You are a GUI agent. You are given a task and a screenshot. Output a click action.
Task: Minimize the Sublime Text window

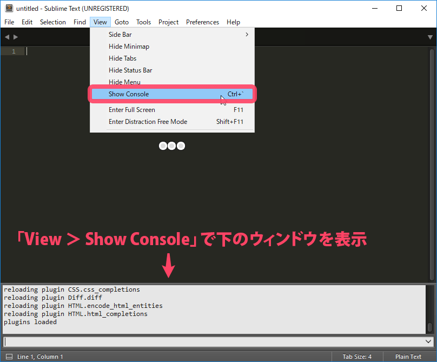click(x=375, y=8)
